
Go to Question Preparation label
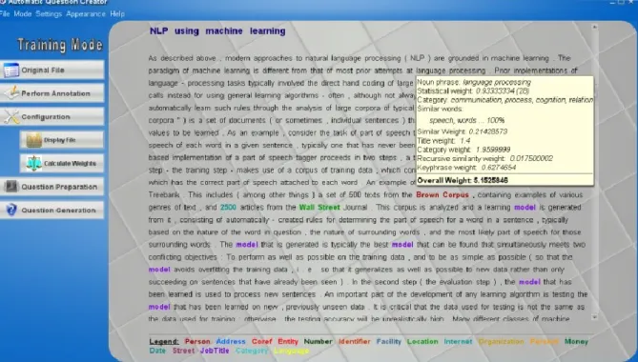coord(59,187)
